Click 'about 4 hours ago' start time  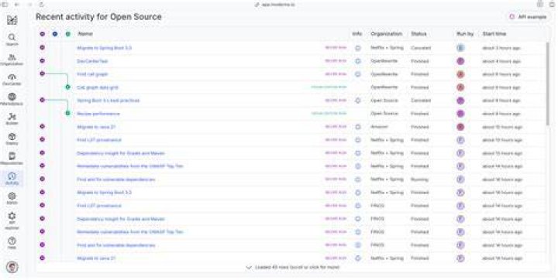click(x=501, y=61)
